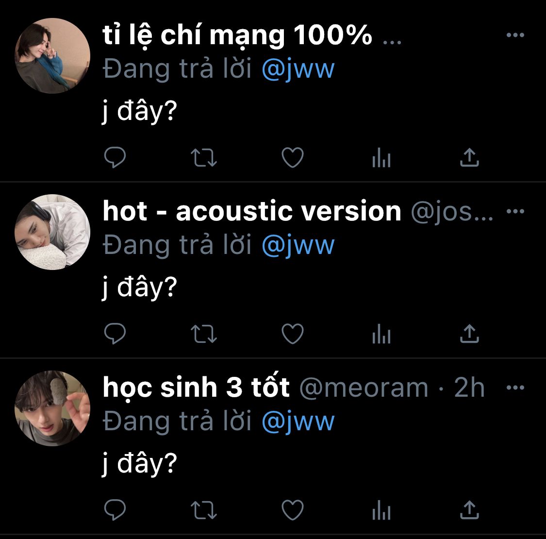546x539 pixels.
Task: Open "học sinh 3 tốt" profile name
Action: point(196,387)
